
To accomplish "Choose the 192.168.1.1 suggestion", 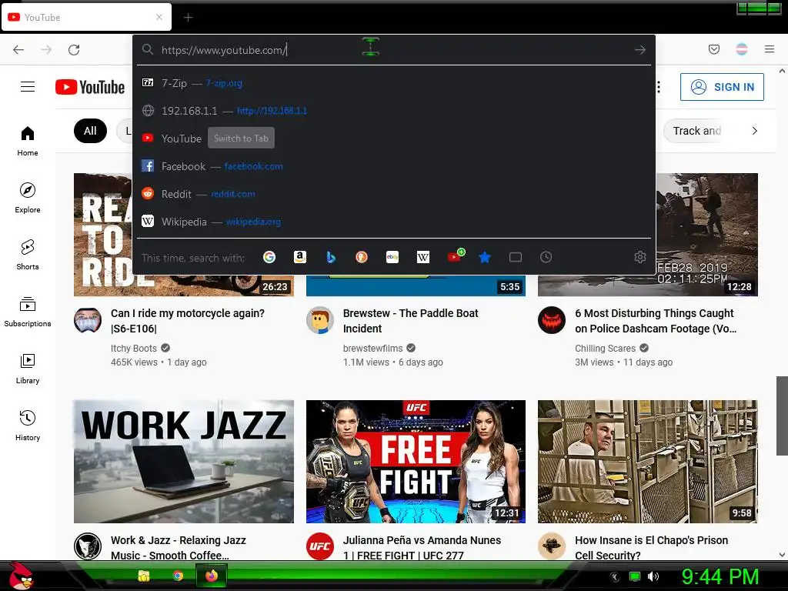I will tap(393, 111).
